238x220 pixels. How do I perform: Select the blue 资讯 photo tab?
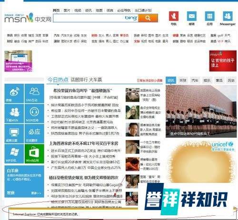click(171, 80)
